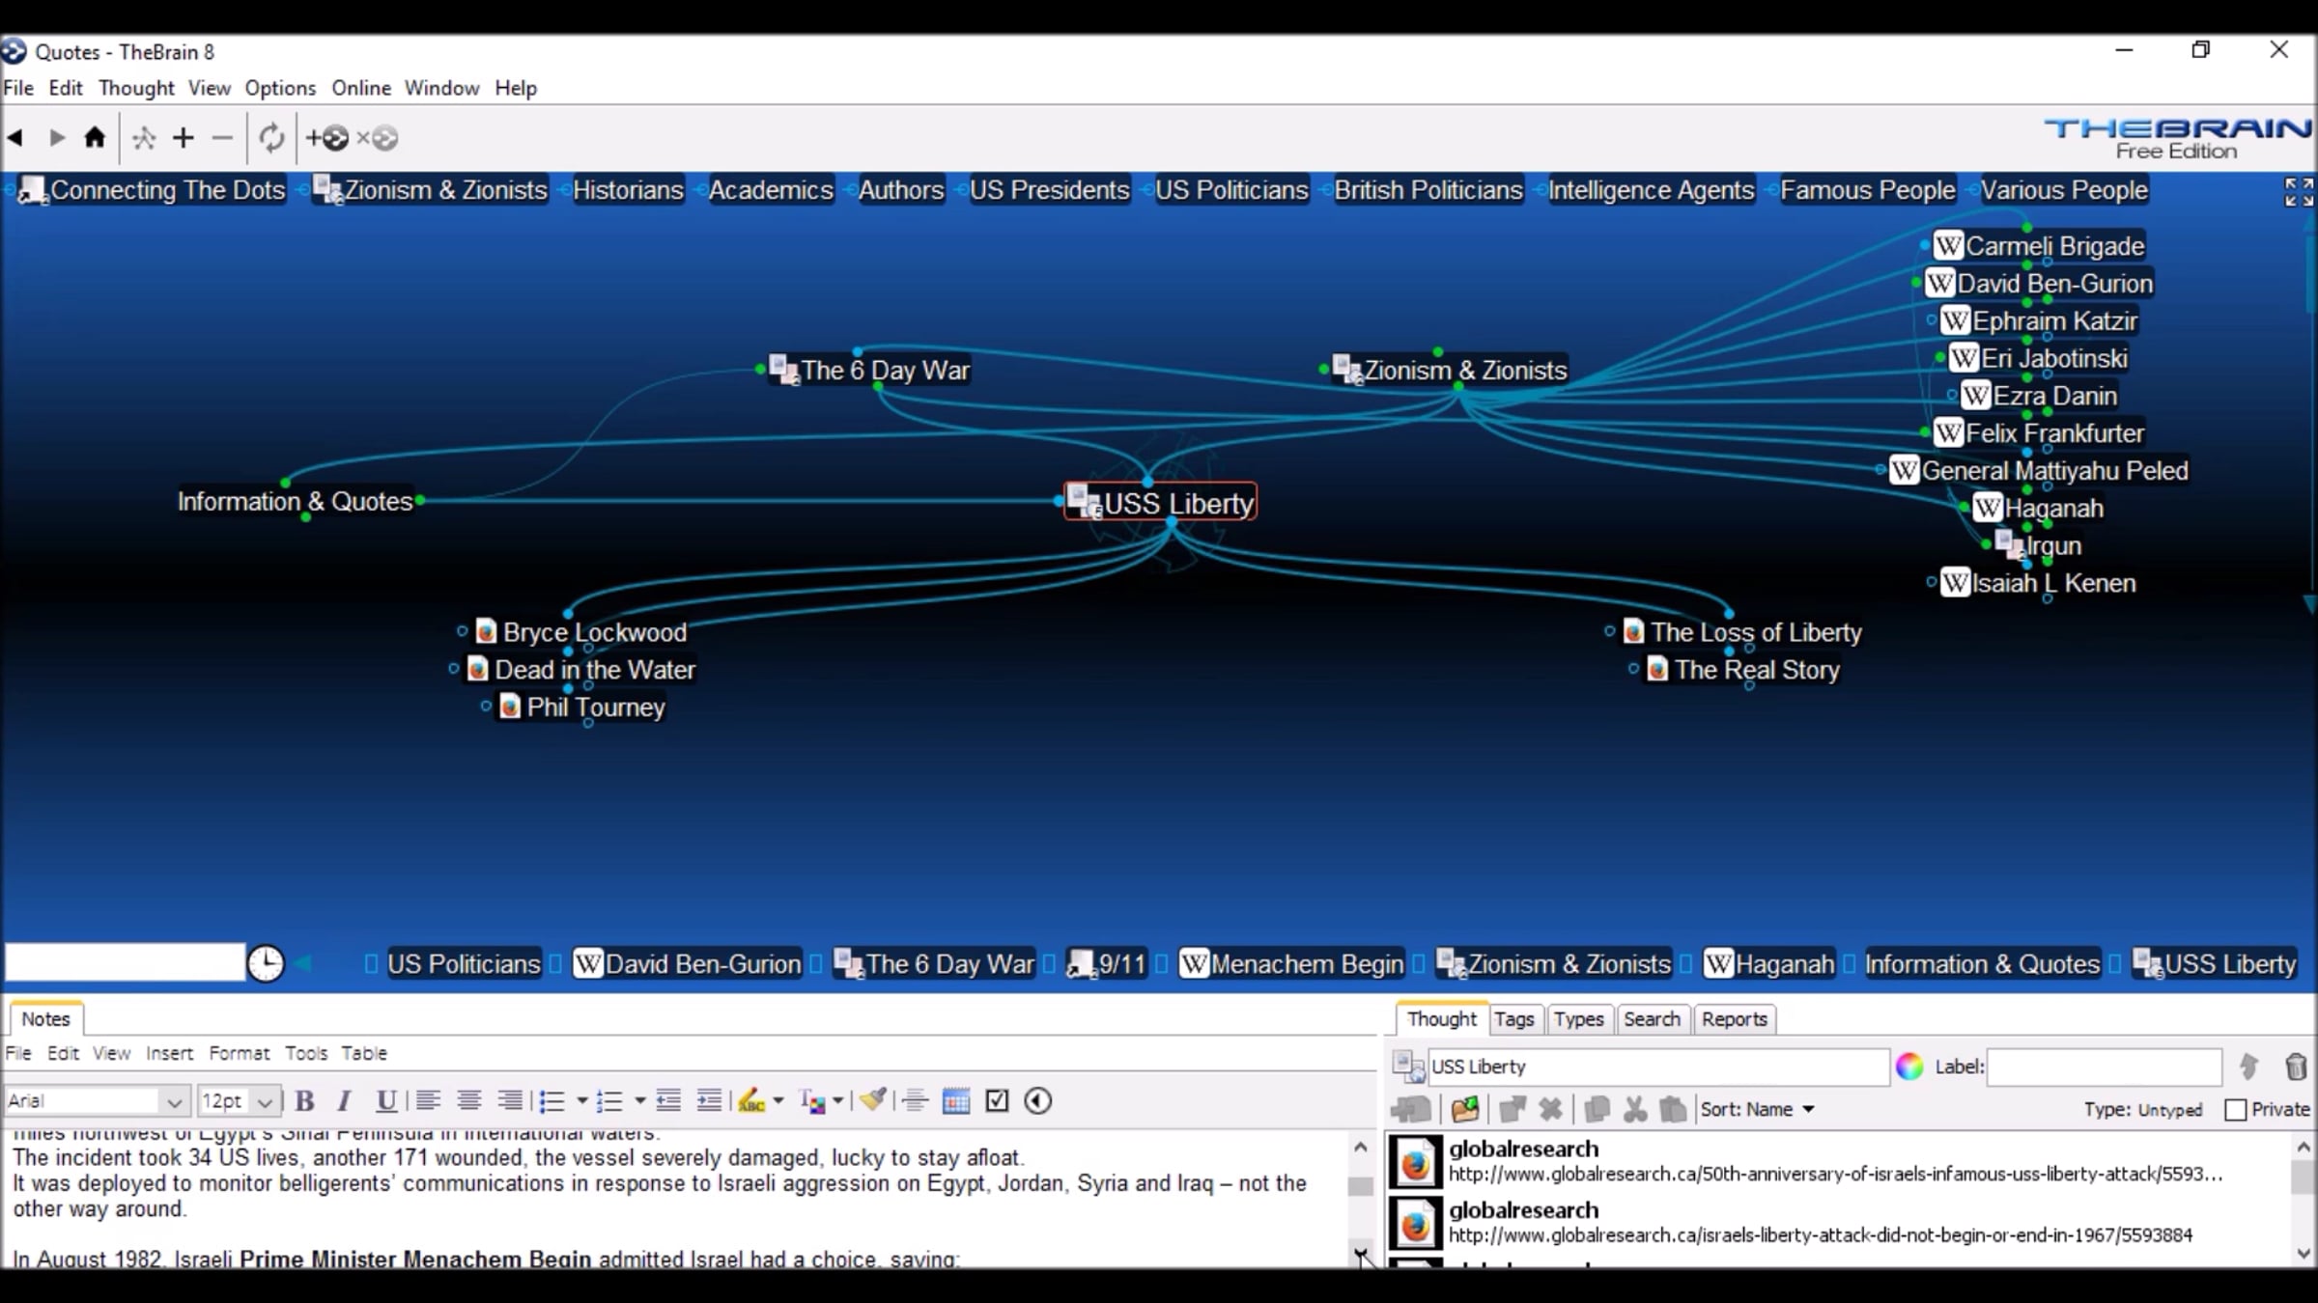This screenshot has width=2318, height=1303.
Task: Click the past thoughts clock icon
Action: click(x=266, y=963)
